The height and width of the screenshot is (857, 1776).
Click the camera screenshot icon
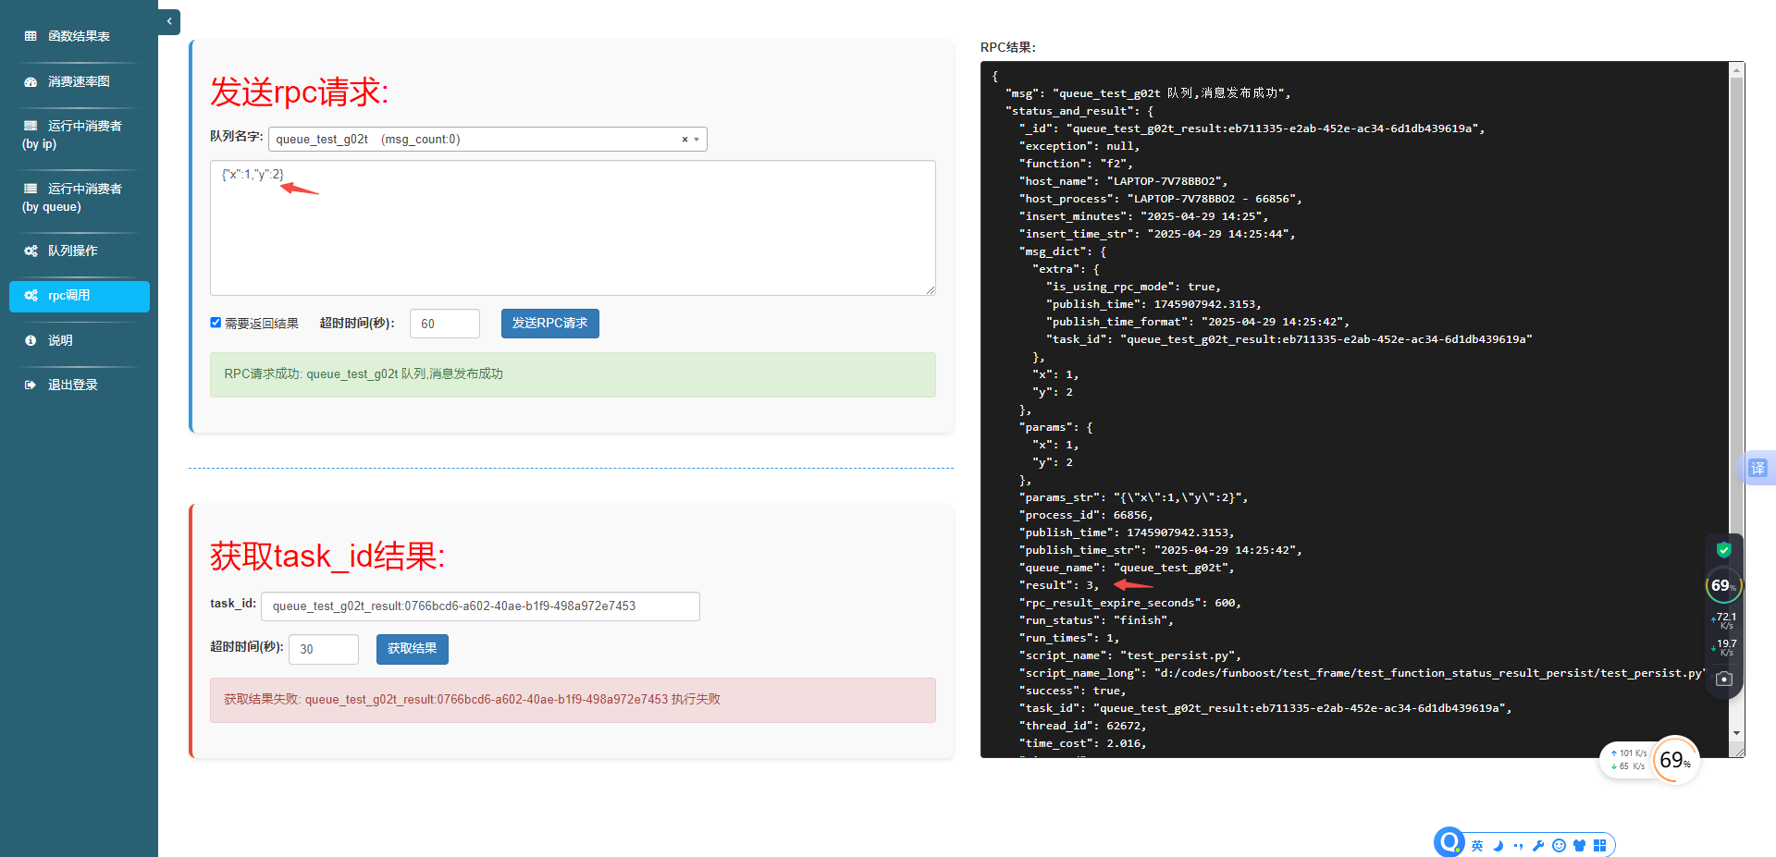1724,679
